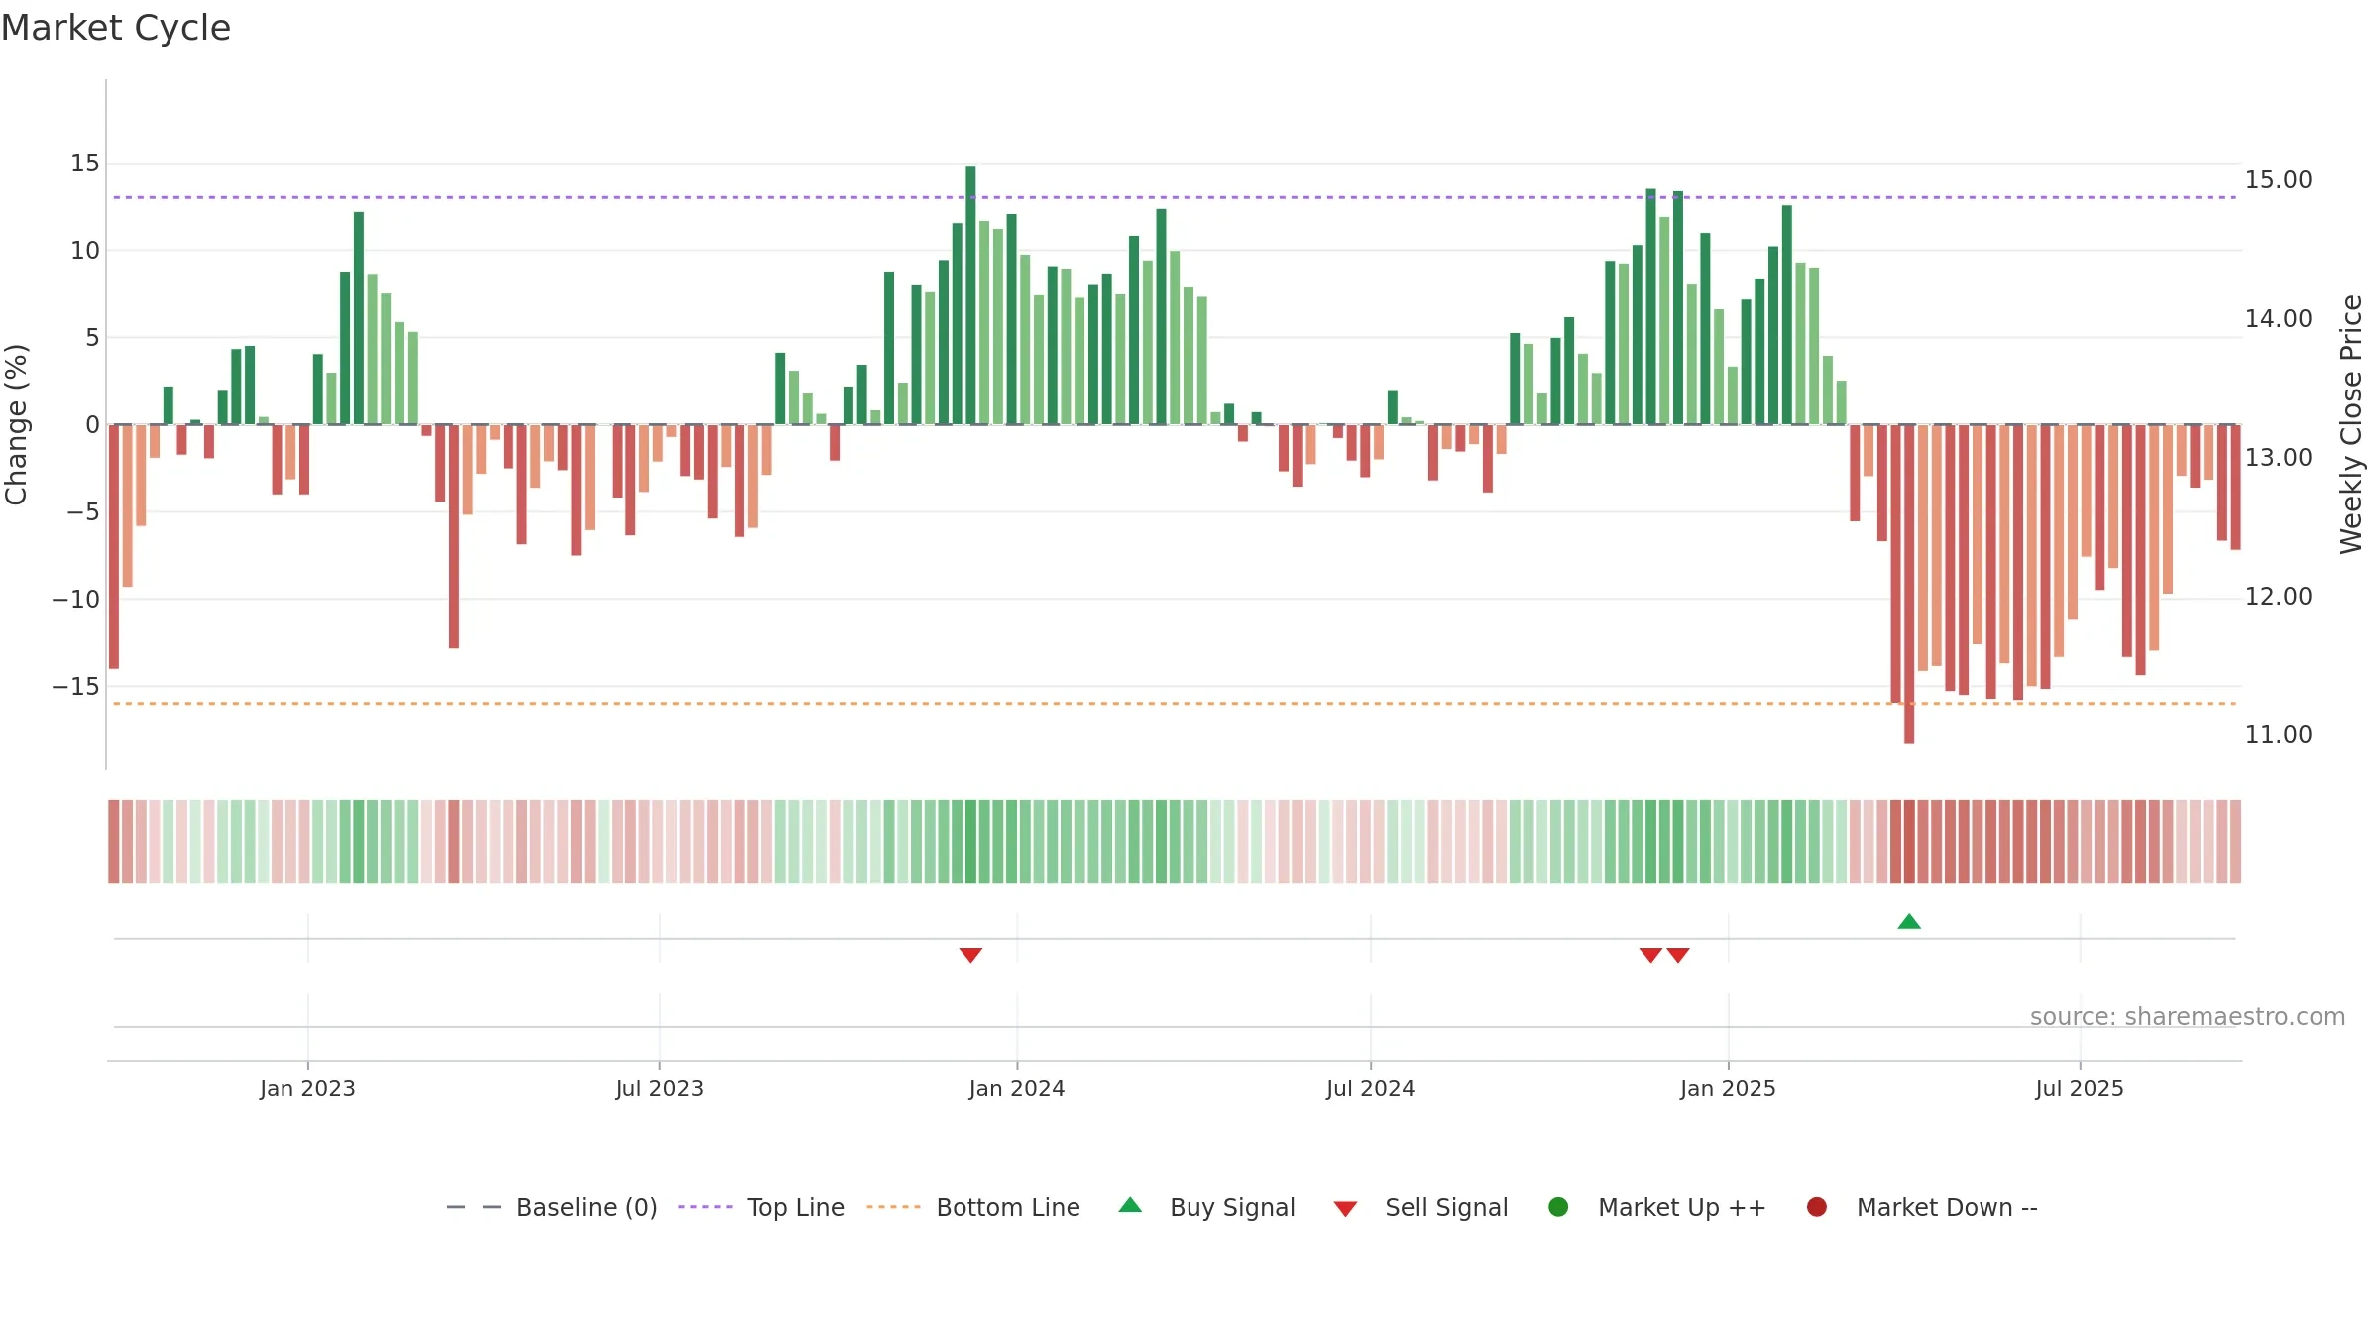Click the purple dotted Top Line swatch
This screenshot has height=1338, width=2379.
(705, 1207)
